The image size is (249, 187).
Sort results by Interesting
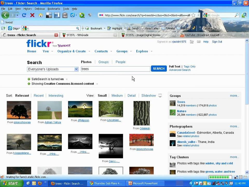[x=56, y=96]
